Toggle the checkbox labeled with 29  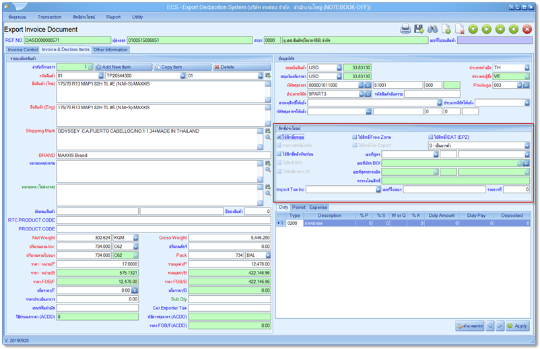[x=279, y=171]
